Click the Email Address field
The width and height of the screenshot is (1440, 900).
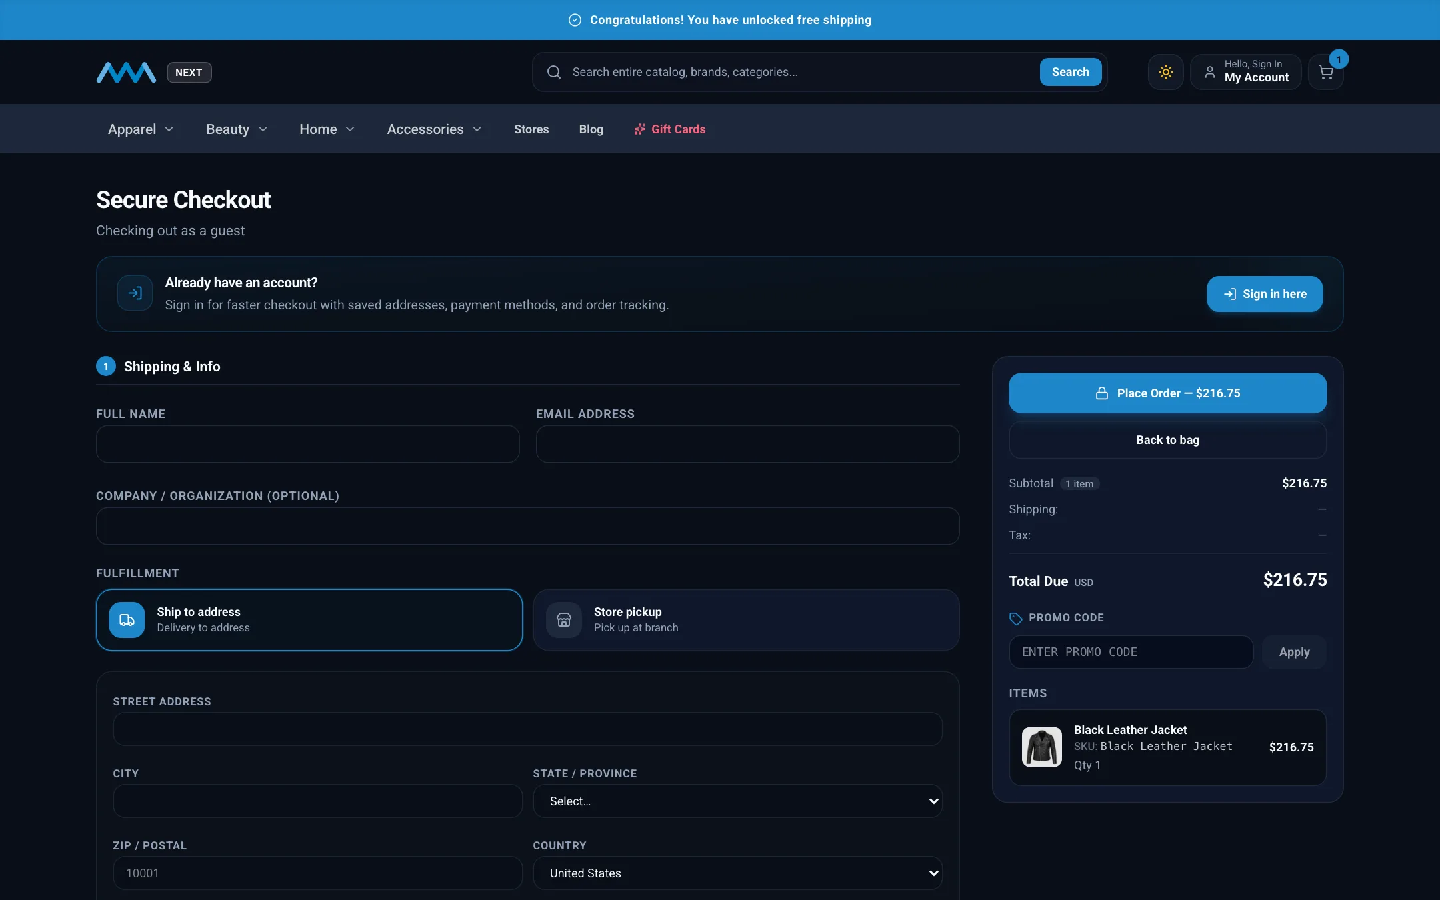coord(747,444)
